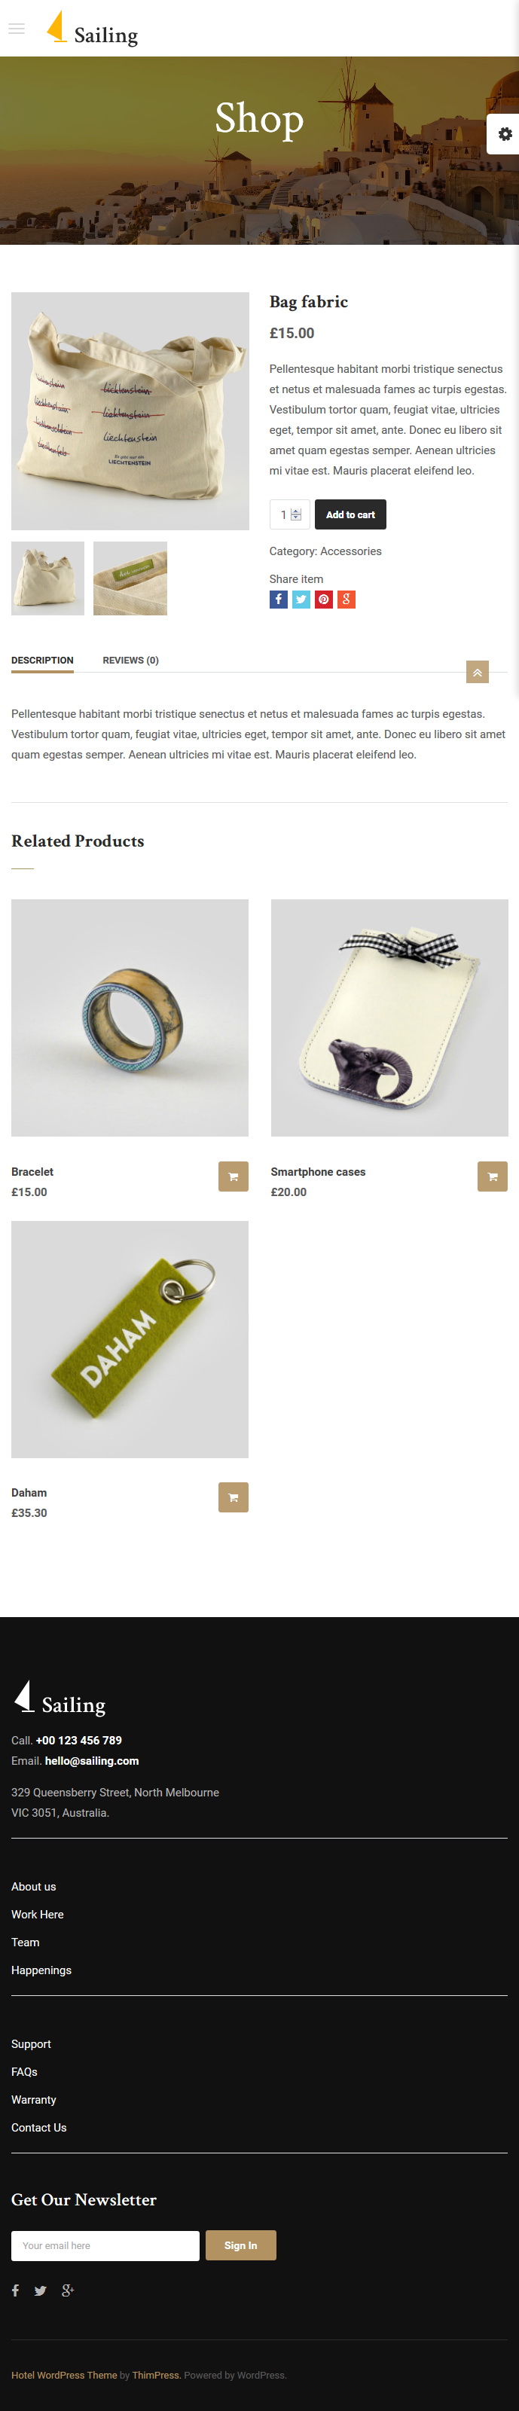Viewport: 519px width, 2411px height.
Task: Share item on Twitter
Action: 301,600
